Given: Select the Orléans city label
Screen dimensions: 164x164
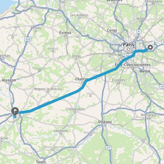Looking at the screenshot, I should [x=105, y=122].
